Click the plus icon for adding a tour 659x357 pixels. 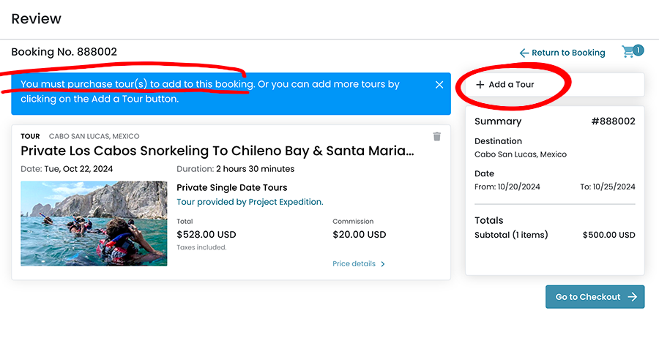click(x=480, y=85)
